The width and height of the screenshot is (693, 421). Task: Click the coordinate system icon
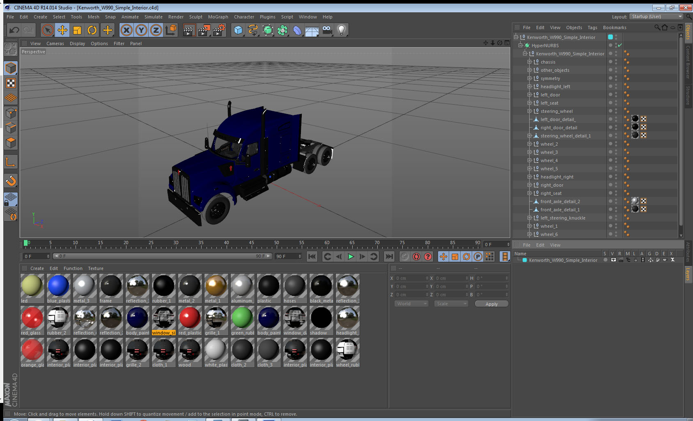point(171,30)
